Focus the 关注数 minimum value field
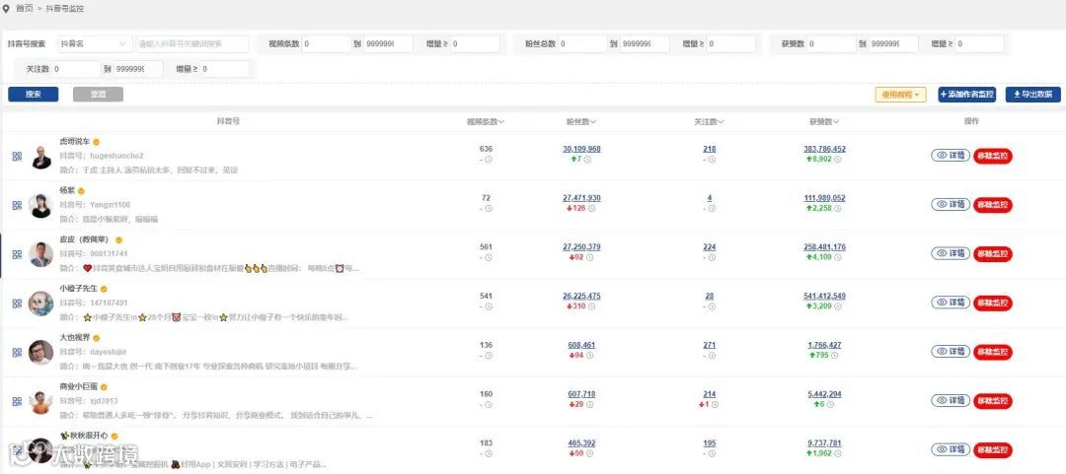Image resolution: width=1066 pixels, height=474 pixels. pos(75,69)
